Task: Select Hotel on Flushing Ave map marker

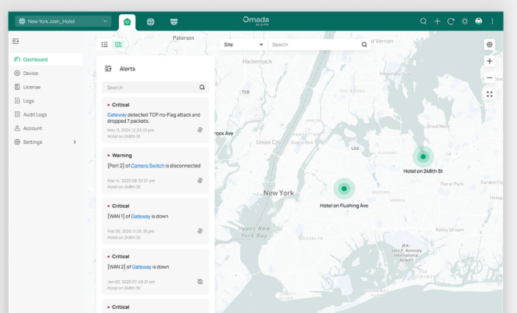Action: coord(343,189)
